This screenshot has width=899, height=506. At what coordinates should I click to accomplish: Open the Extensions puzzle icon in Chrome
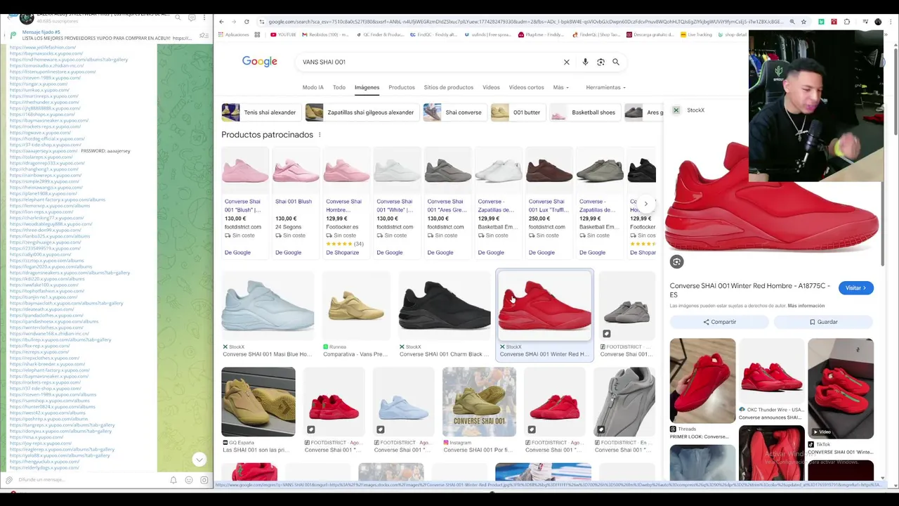[847, 22]
